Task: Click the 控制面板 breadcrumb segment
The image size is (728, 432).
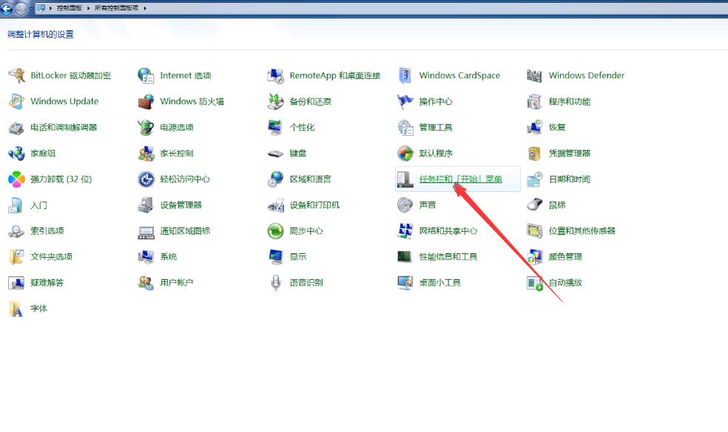Action: [x=70, y=8]
